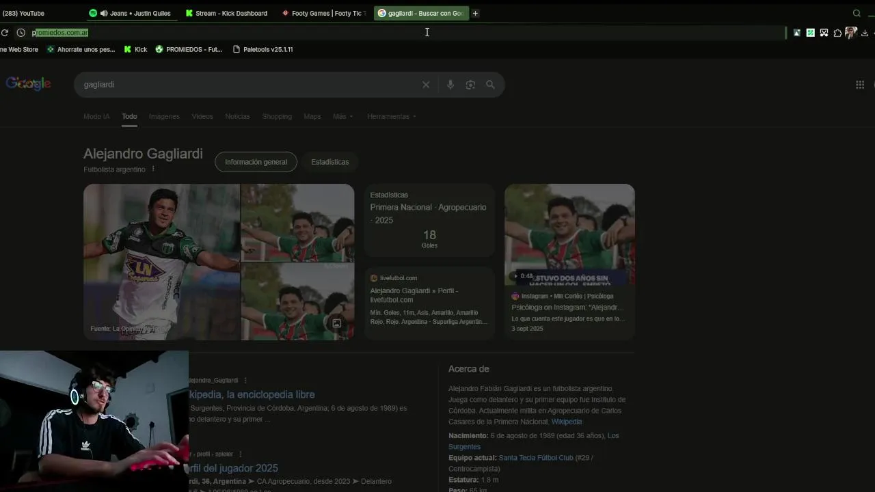Open the green checkmark extension icon
The height and width of the screenshot is (492, 875).
[811, 33]
